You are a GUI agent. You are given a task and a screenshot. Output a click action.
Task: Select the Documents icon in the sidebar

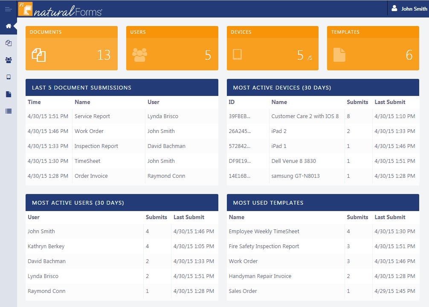point(8,43)
